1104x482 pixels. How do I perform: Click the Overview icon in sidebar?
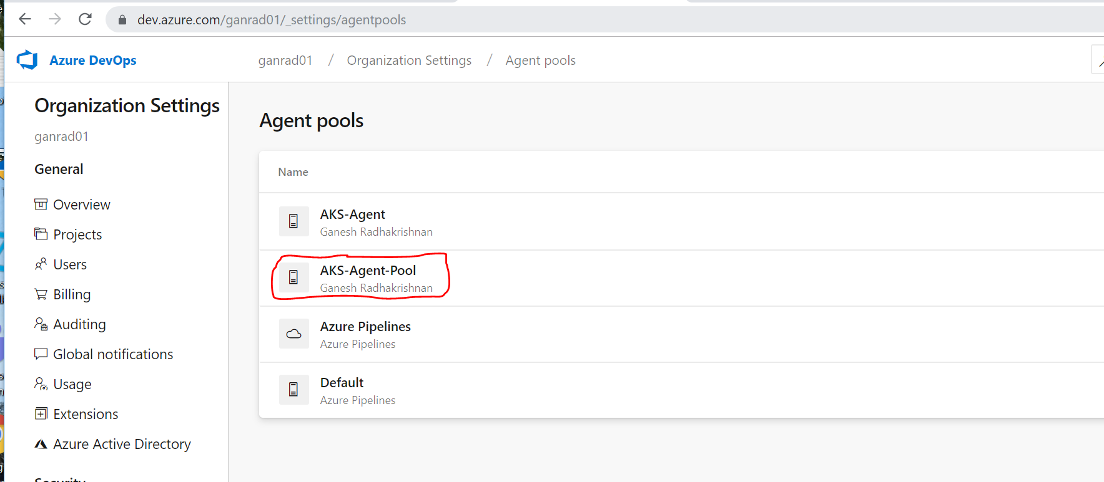coord(41,204)
